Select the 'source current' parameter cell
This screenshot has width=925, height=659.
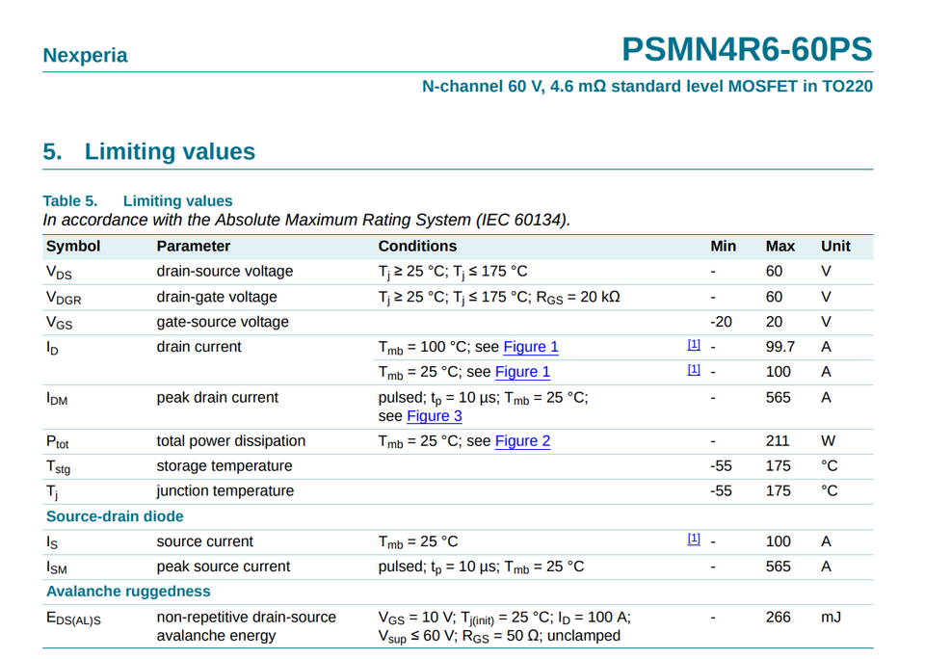click(204, 541)
